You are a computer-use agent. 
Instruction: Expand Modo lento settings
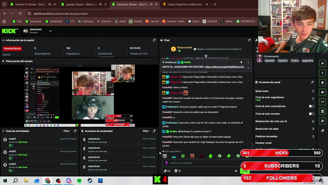point(313,91)
